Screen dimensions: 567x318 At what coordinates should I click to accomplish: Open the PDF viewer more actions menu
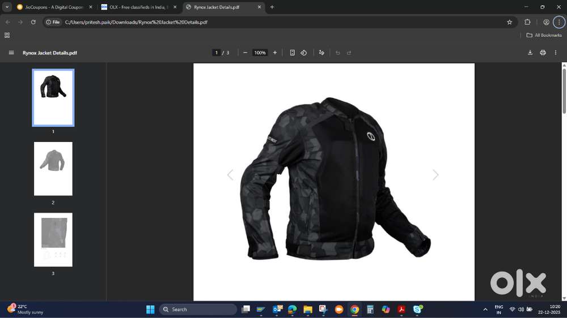point(556,53)
